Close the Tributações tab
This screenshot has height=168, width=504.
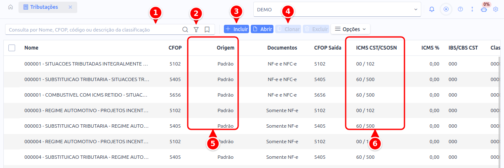point(70,8)
